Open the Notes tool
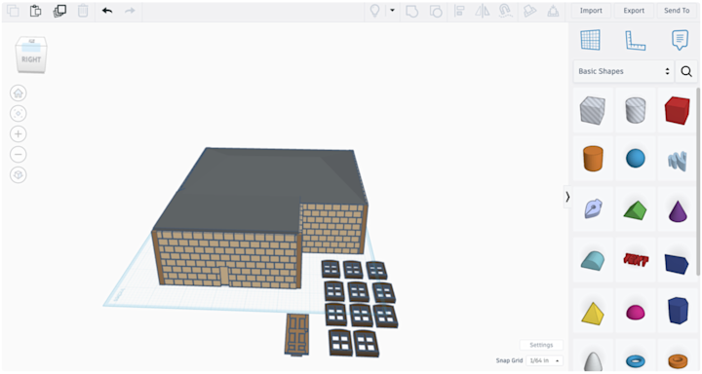Image resolution: width=702 pixels, height=374 pixels. tap(680, 40)
